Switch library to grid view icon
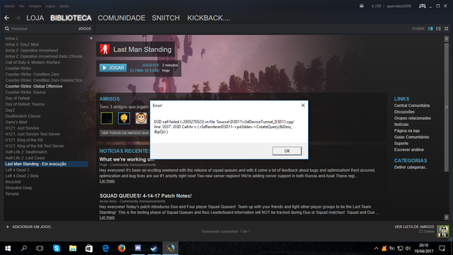 tap(447, 28)
